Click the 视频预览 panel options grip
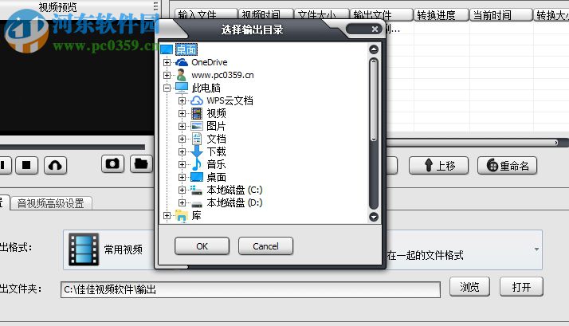Viewport: 569px width, 326px height. click(155, 6)
